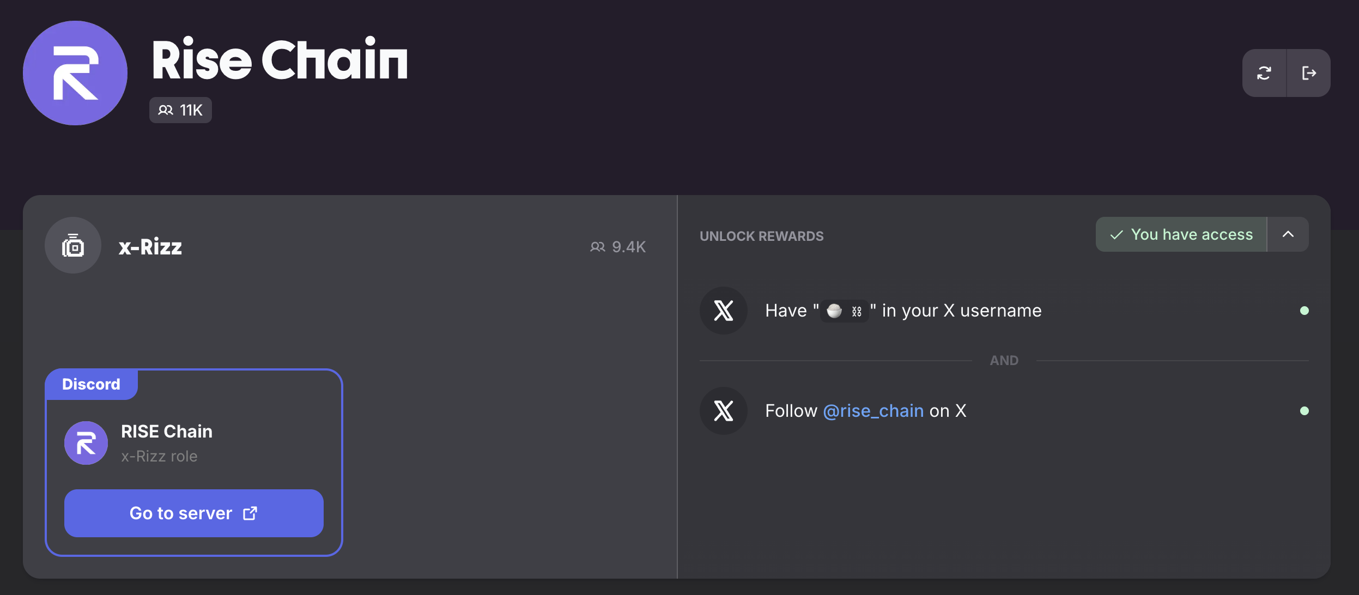Select the x-Rizz role title

click(x=150, y=247)
